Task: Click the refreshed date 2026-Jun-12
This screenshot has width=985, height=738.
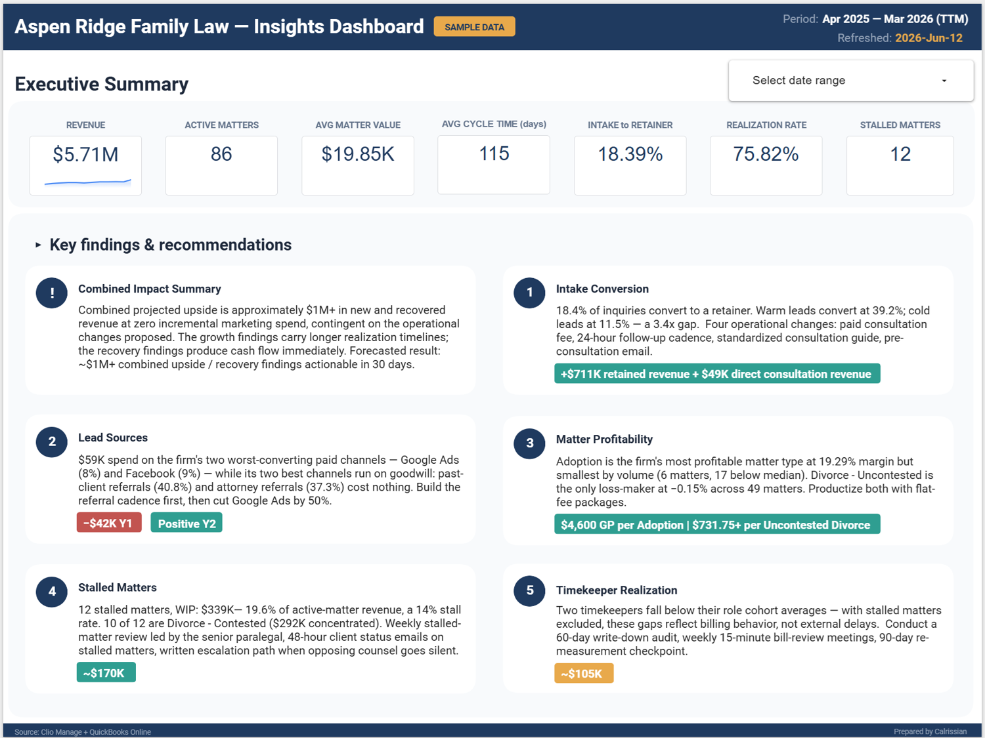Action: point(929,38)
